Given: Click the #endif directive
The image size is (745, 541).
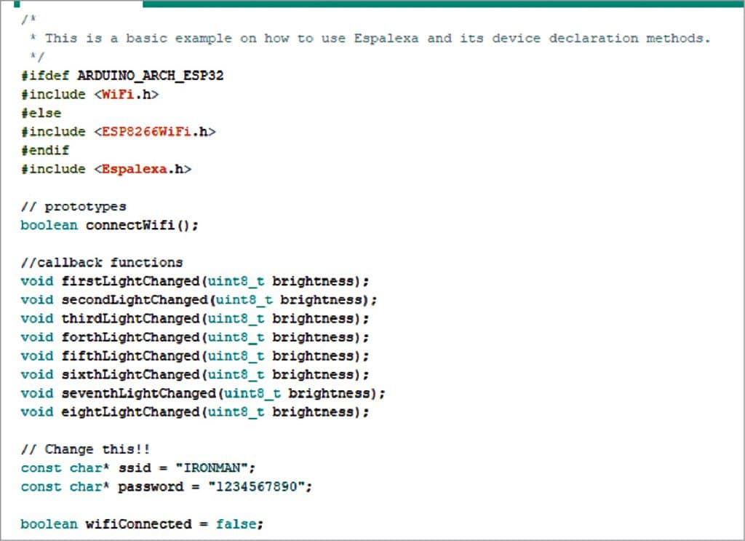Looking at the screenshot, I should pyautogui.click(x=45, y=150).
